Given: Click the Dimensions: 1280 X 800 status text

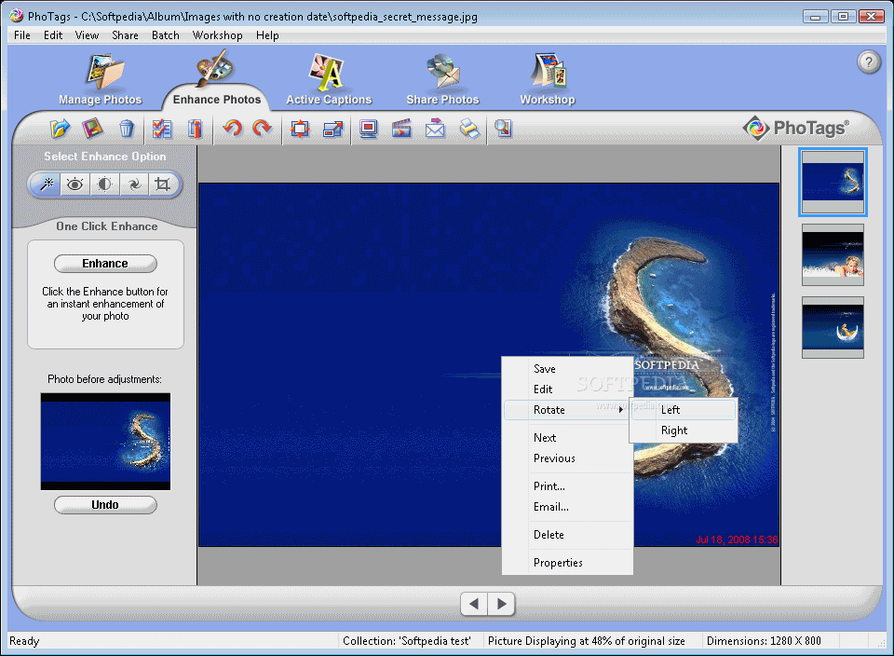Looking at the screenshot, I should pyautogui.click(x=764, y=641).
